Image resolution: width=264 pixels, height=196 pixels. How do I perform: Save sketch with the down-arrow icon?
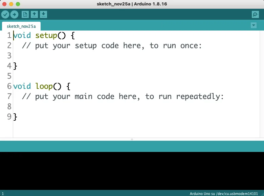[x=43, y=15]
